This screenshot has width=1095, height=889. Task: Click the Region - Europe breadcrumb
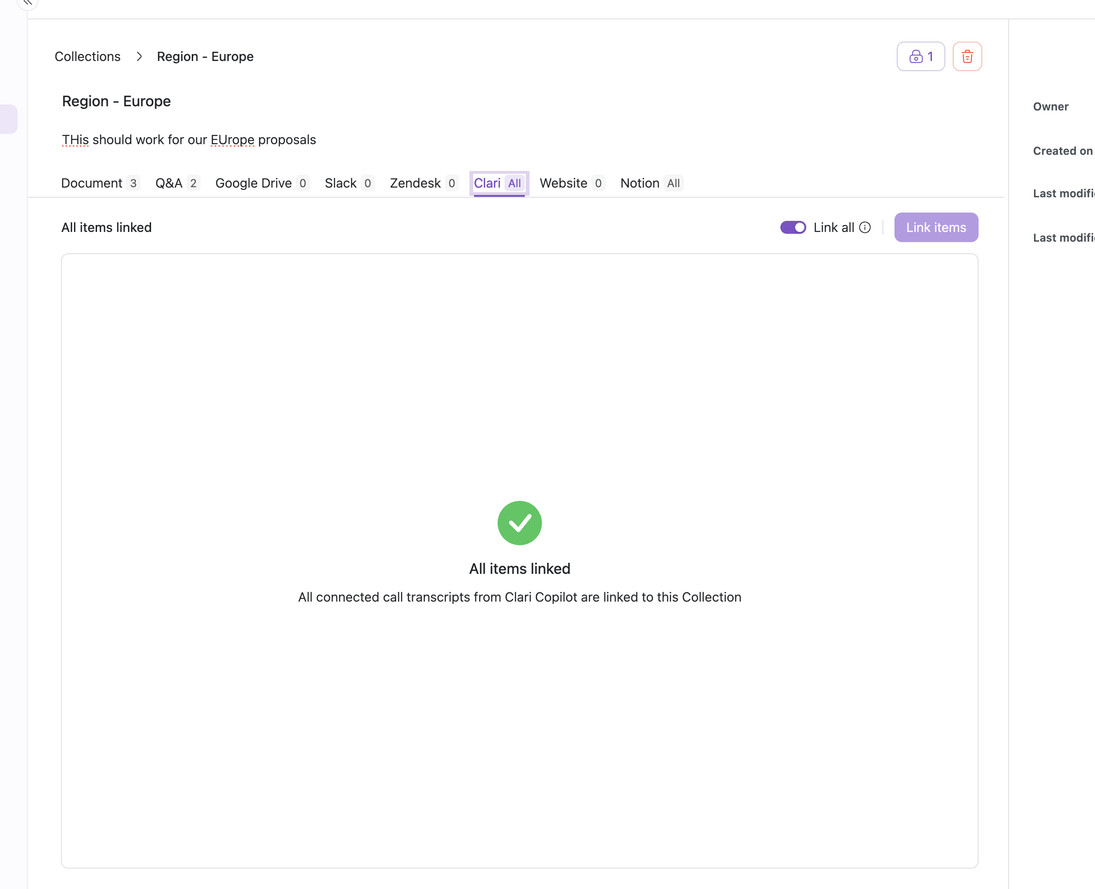205,56
